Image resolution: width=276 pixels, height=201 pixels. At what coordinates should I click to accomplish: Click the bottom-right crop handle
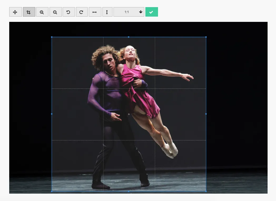pyautogui.click(x=206, y=191)
